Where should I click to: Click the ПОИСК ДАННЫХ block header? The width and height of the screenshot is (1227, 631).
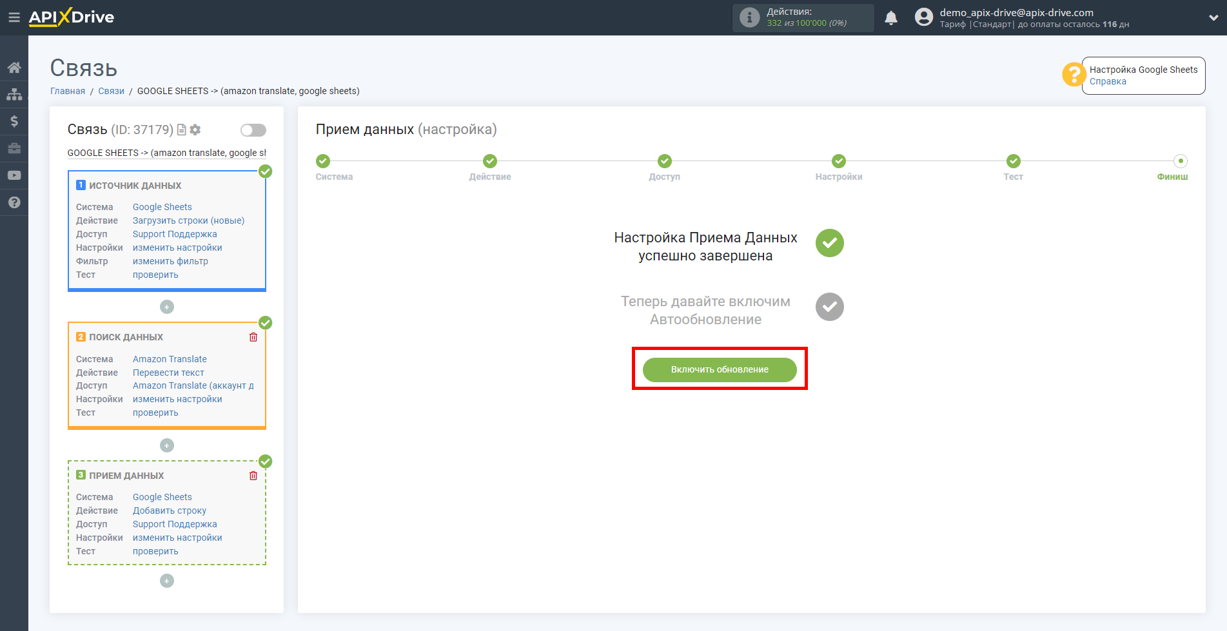click(126, 337)
